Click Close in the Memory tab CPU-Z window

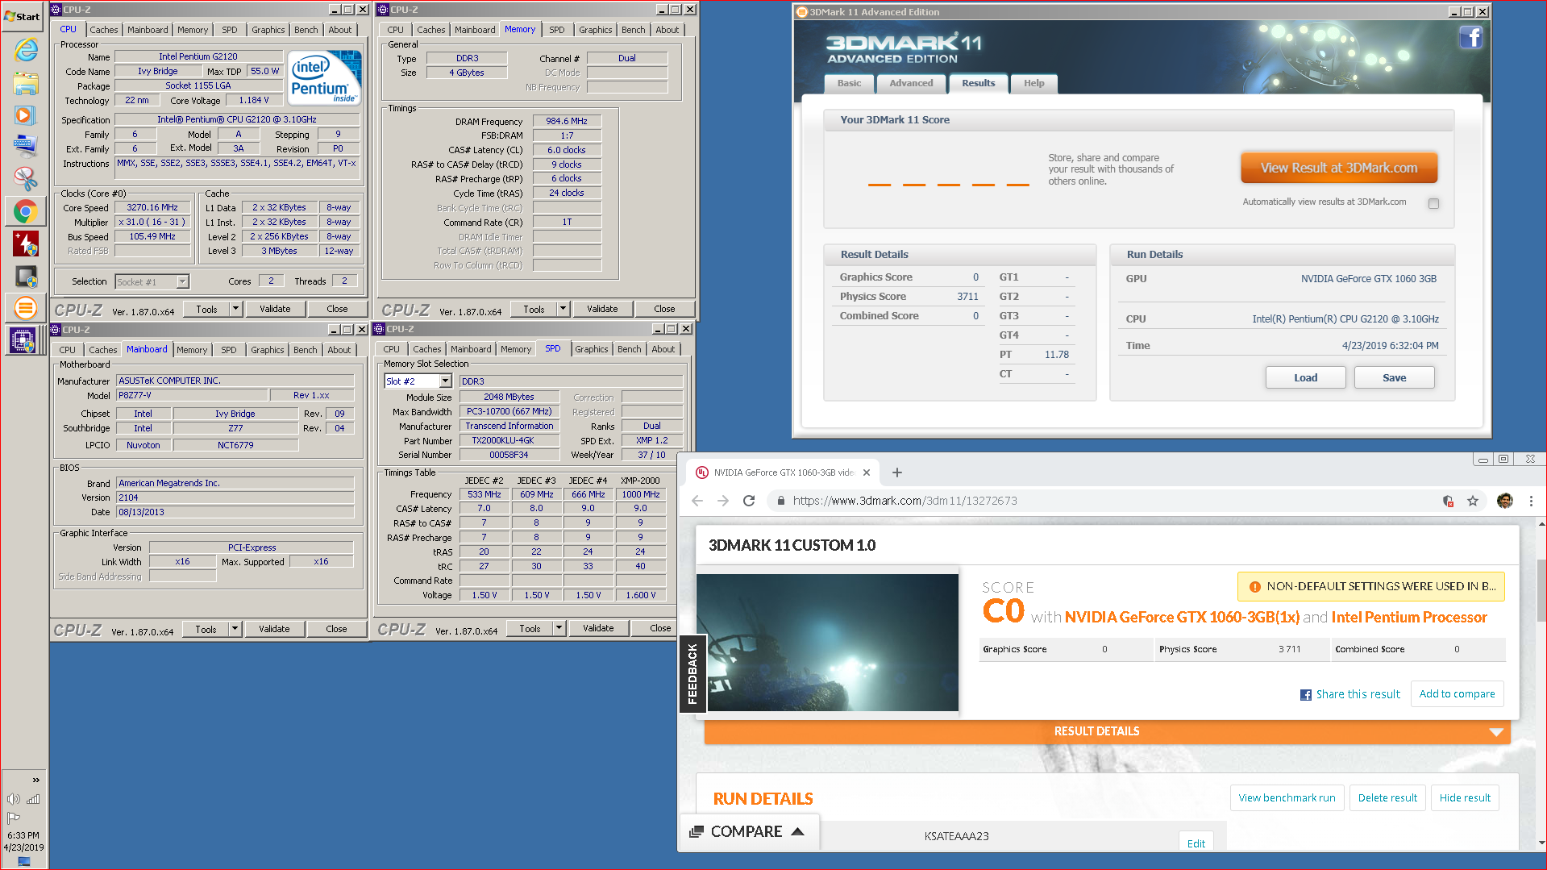click(664, 309)
